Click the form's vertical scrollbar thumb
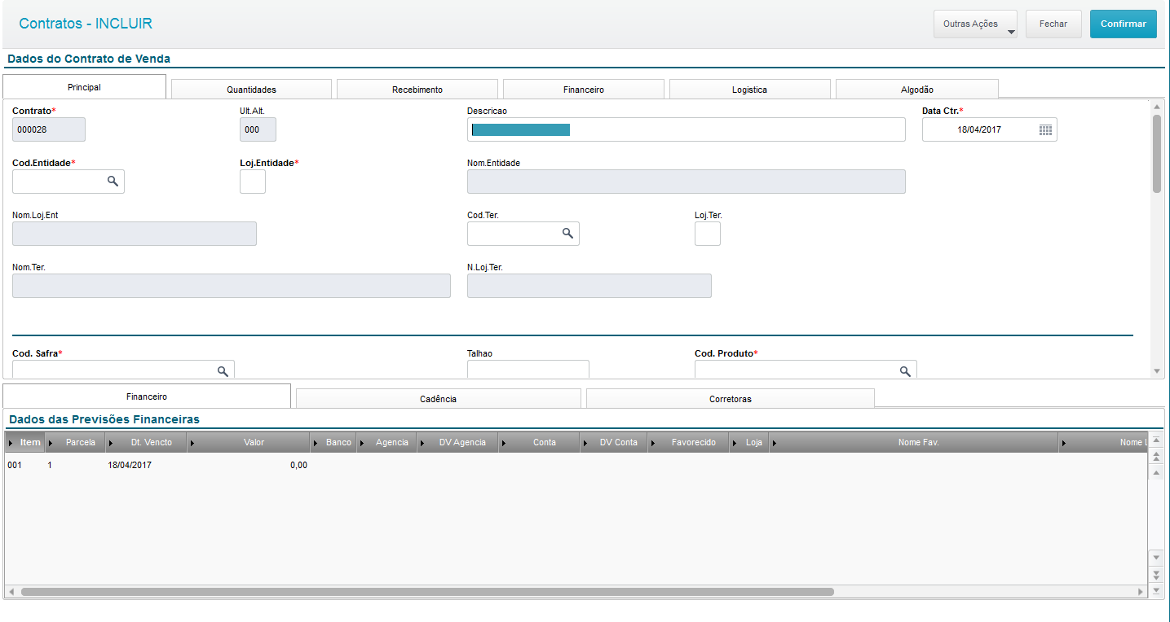Screen dimensions: 1170x622 (x=1156, y=153)
